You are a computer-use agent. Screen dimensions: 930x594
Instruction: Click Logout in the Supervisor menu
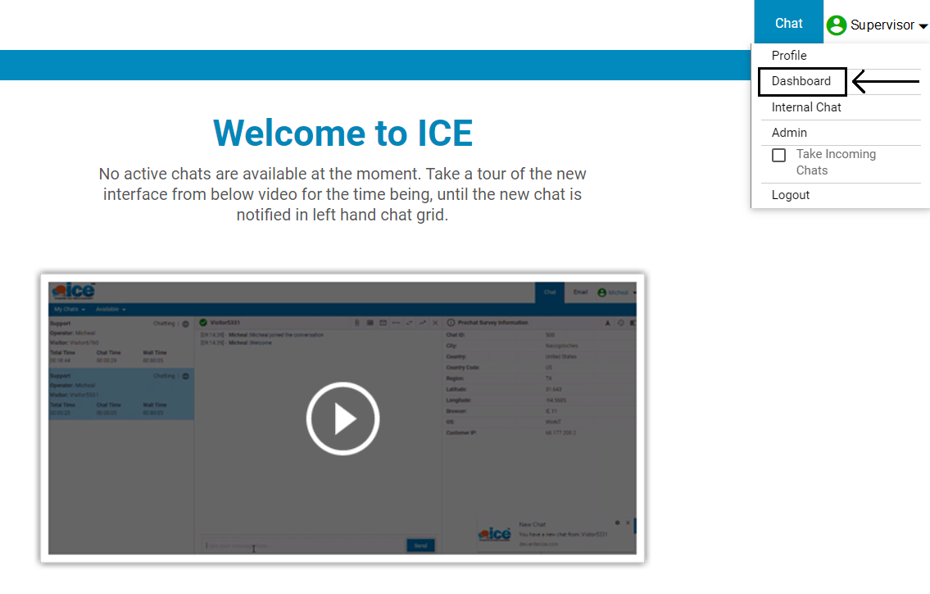pos(791,195)
